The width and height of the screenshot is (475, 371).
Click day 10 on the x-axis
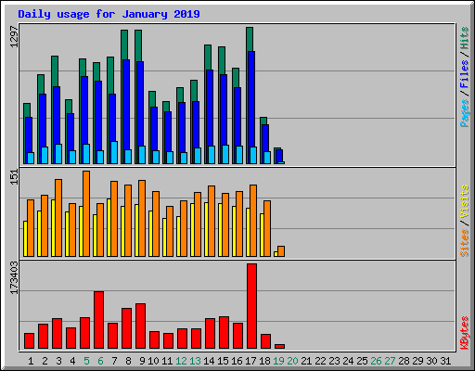(153, 361)
